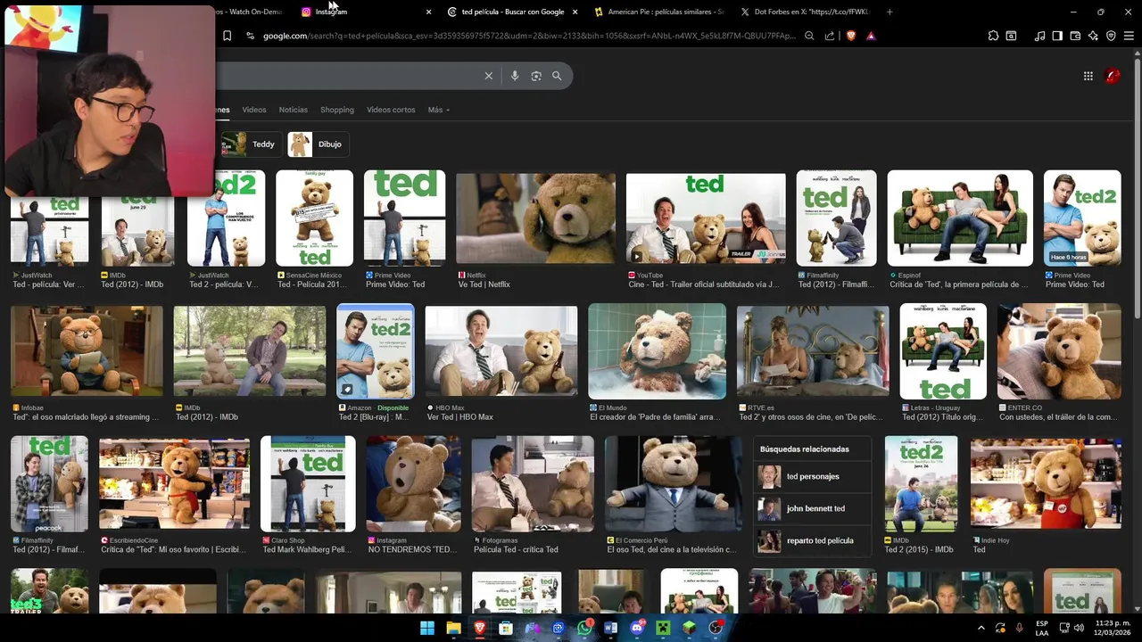Start a voice search with microphone icon
Viewport: 1142px width, 642px height.
(x=515, y=76)
